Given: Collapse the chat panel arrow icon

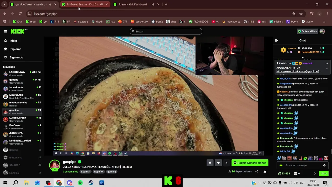Looking at the screenshot, I should click(x=276, y=41).
